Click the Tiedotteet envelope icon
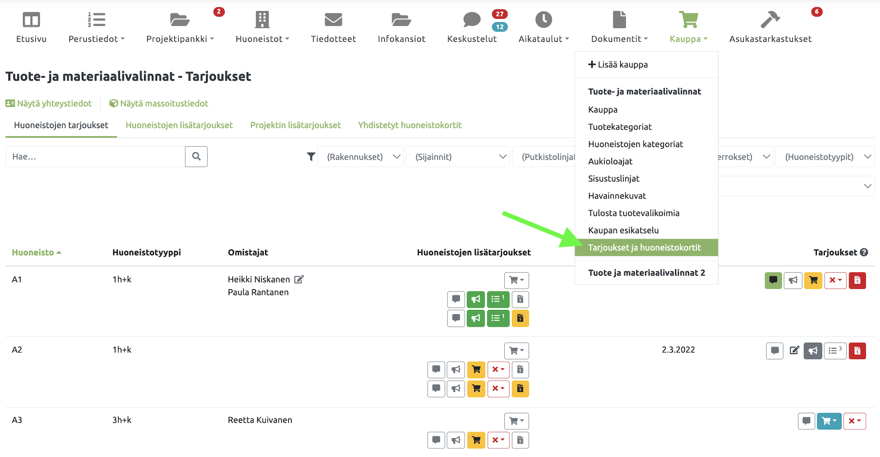 pos(333,20)
